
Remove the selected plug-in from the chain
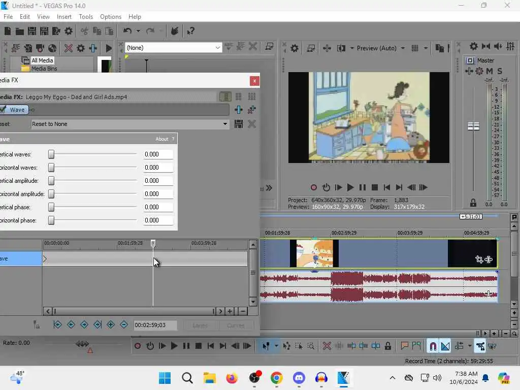(x=252, y=110)
